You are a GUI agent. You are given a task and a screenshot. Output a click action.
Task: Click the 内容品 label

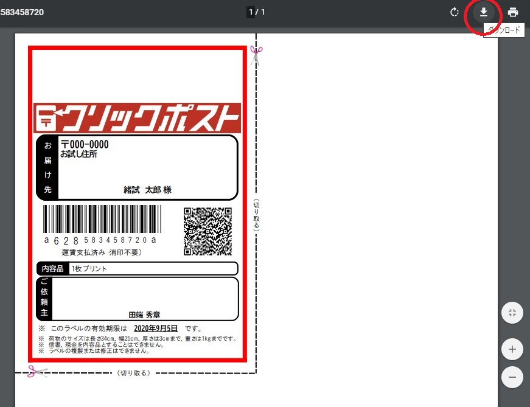coord(53,269)
